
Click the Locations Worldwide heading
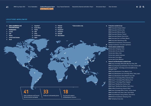17,19
